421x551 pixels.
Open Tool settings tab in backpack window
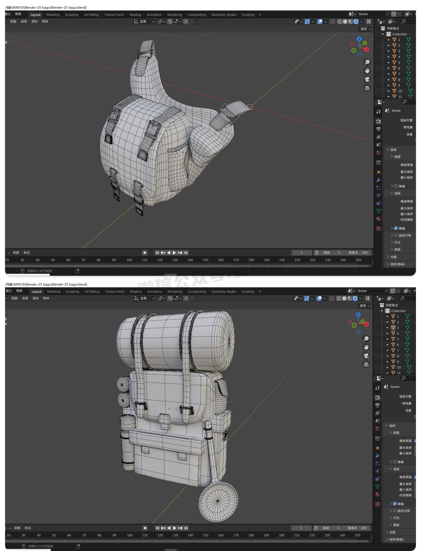point(377,388)
